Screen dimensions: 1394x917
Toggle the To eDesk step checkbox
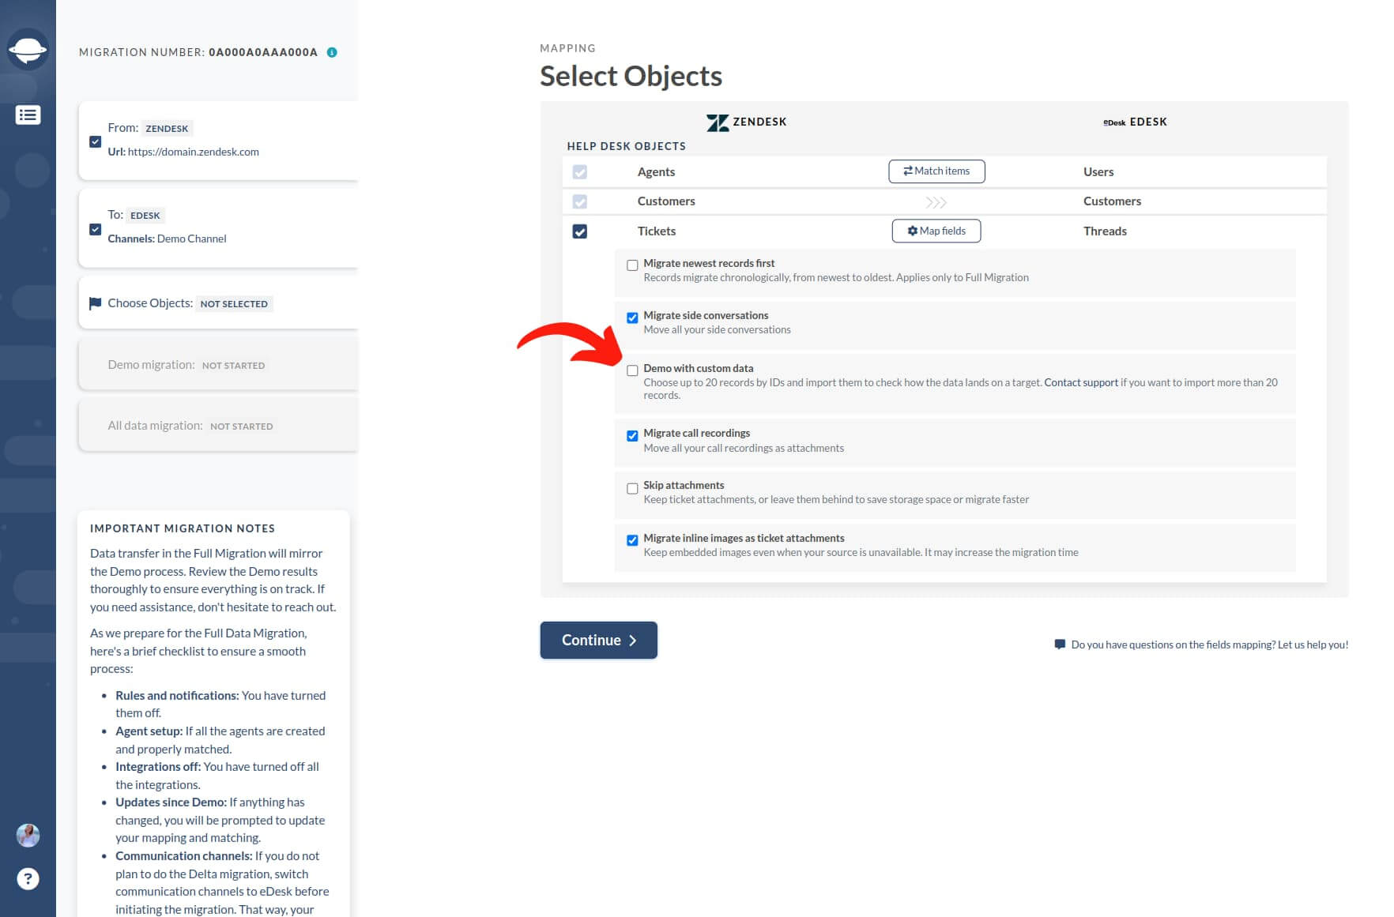pos(95,229)
